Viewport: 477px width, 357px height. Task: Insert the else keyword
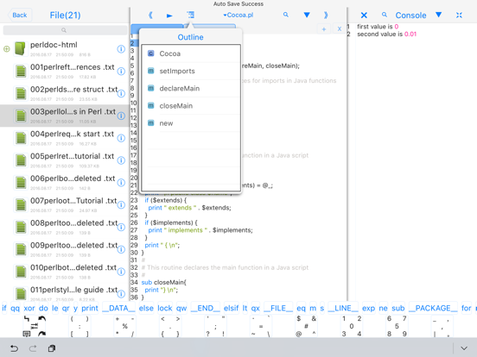point(146,309)
